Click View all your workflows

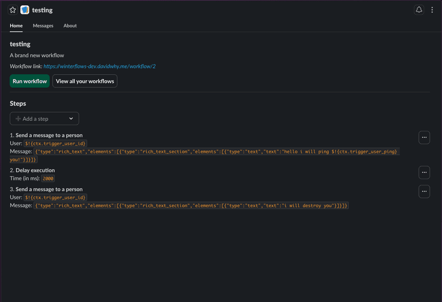point(85,81)
